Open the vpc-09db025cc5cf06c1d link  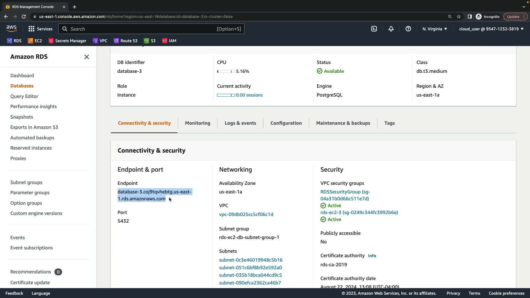point(246,214)
